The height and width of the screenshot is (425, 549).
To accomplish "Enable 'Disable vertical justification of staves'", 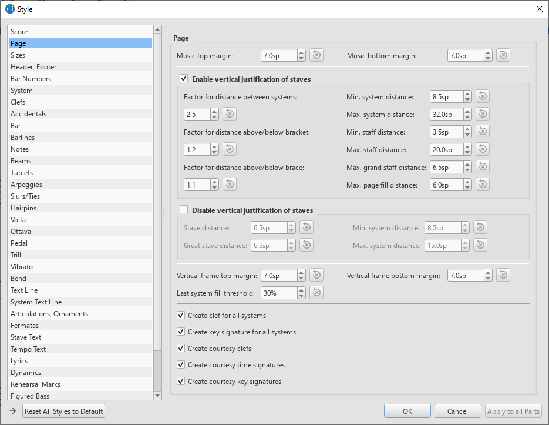I will pos(184,210).
